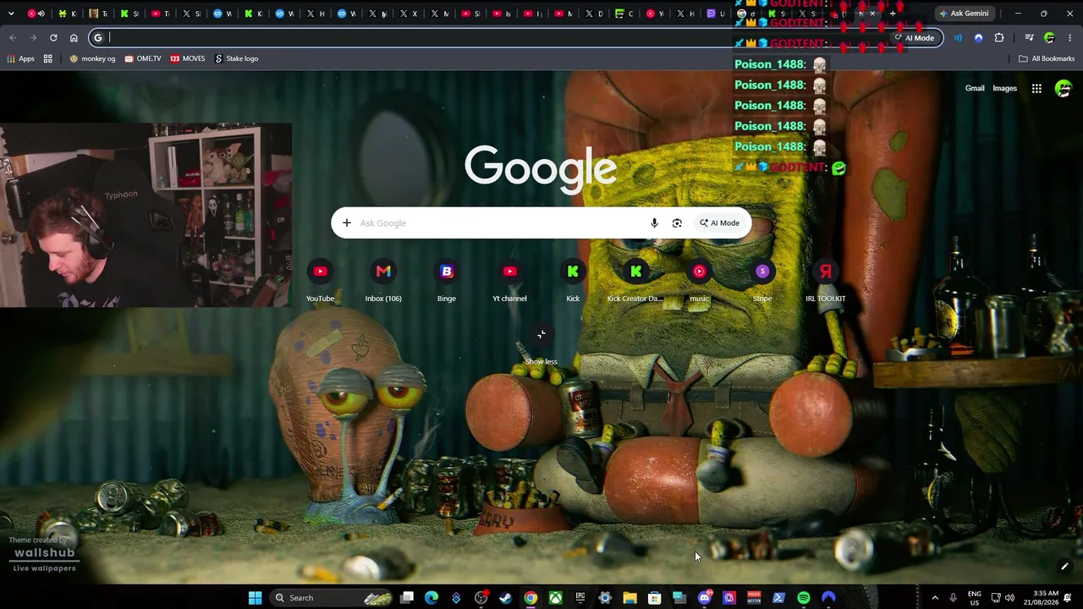The image size is (1083, 609).
Task: Open the Inbox (106) Gmail shortcut
Action: tap(383, 281)
